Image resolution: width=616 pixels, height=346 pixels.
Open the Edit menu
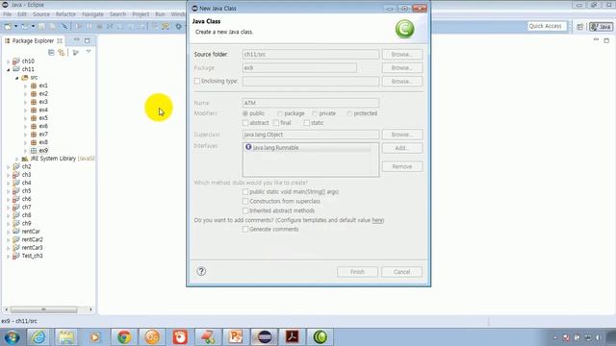tap(22, 14)
